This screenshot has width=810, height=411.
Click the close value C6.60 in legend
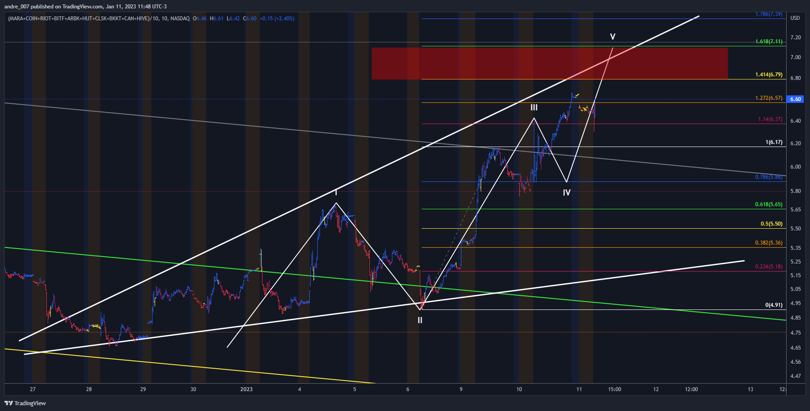[x=250, y=19]
